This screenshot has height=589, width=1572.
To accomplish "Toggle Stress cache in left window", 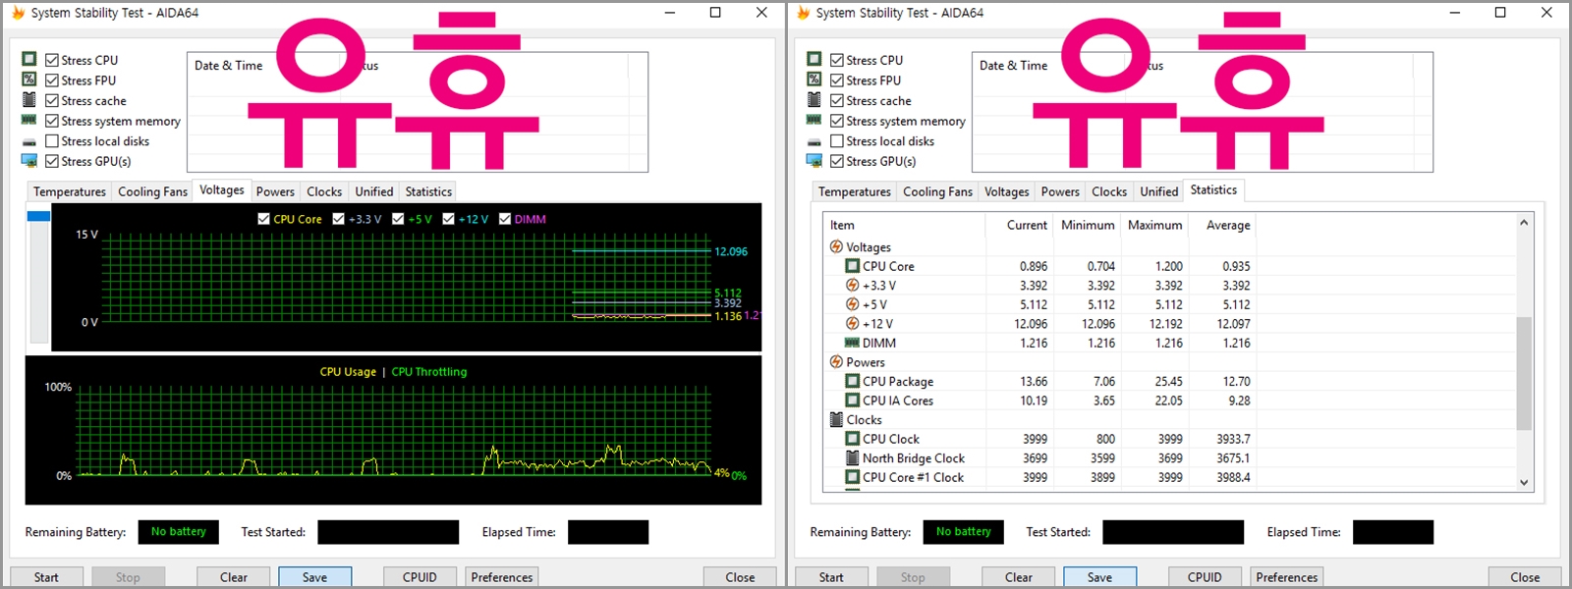I will [52, 100].
